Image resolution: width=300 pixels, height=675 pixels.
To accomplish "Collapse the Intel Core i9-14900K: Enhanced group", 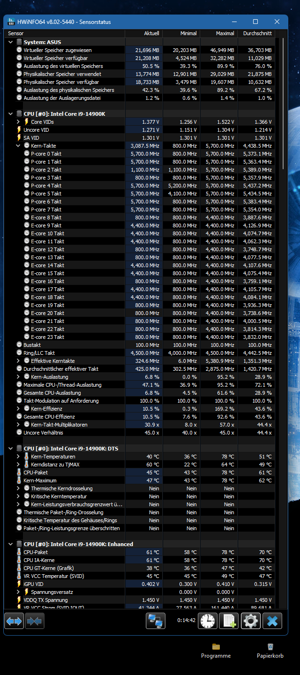I will coord(11,544).
